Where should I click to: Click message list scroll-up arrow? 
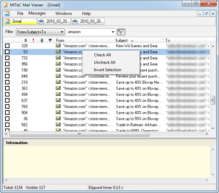(213, 46)
